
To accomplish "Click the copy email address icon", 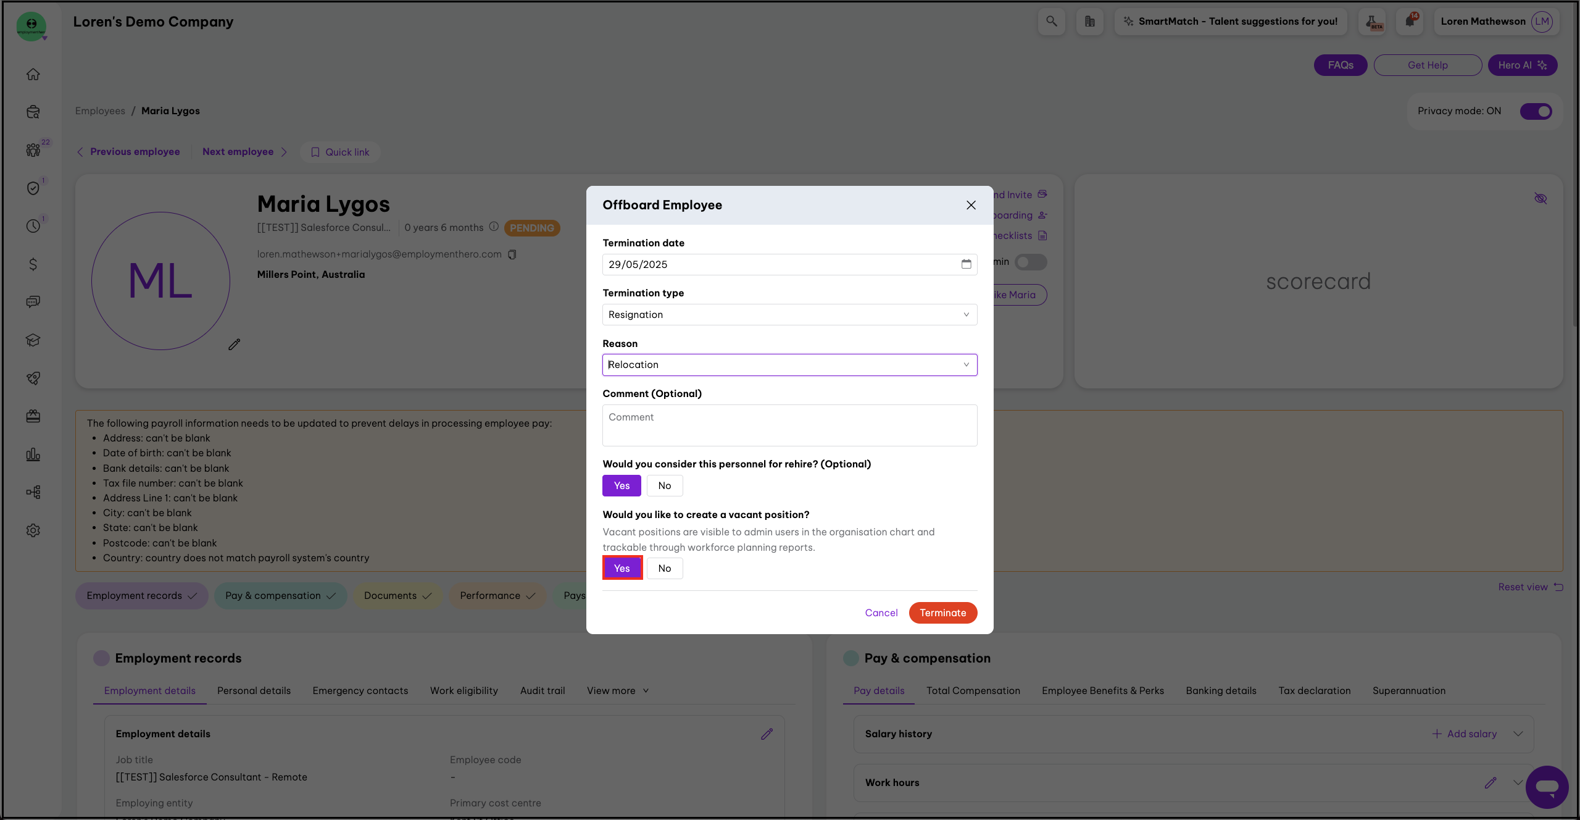I will click(x=512, y=254).
